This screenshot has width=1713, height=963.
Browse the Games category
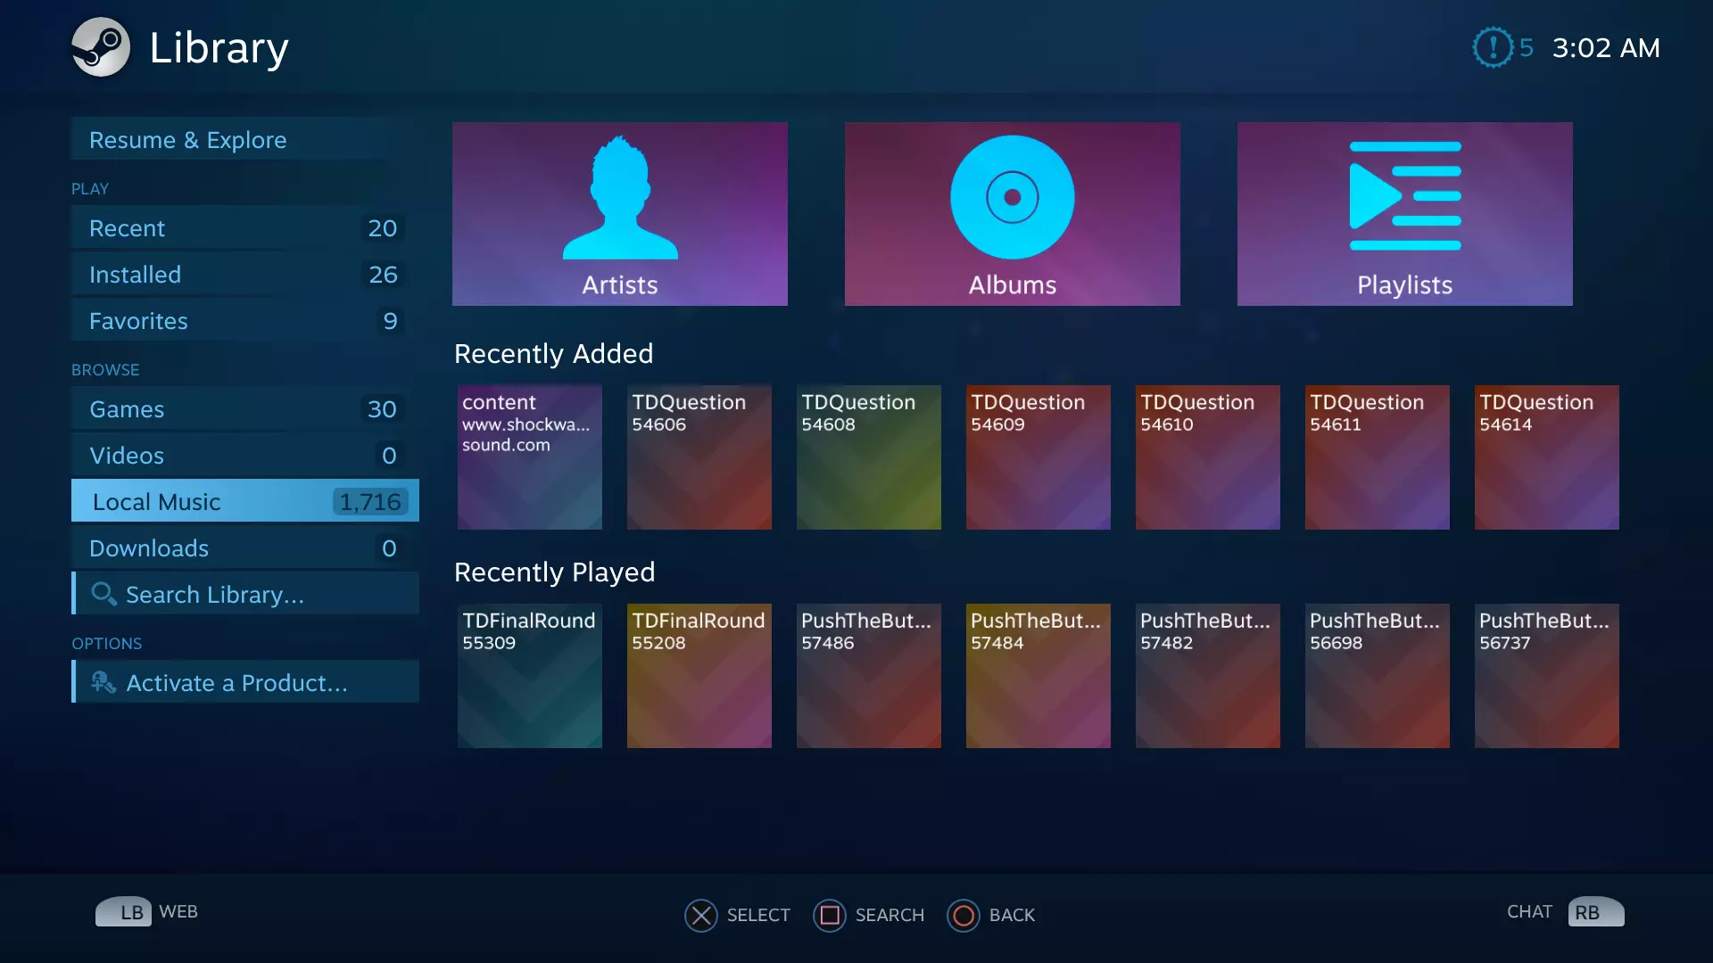[x=236, y=409]
